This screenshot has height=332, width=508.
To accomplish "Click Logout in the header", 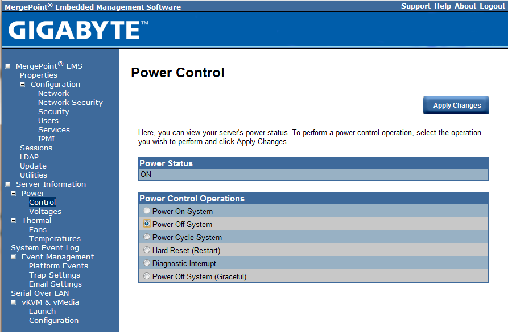I will 492,6.
